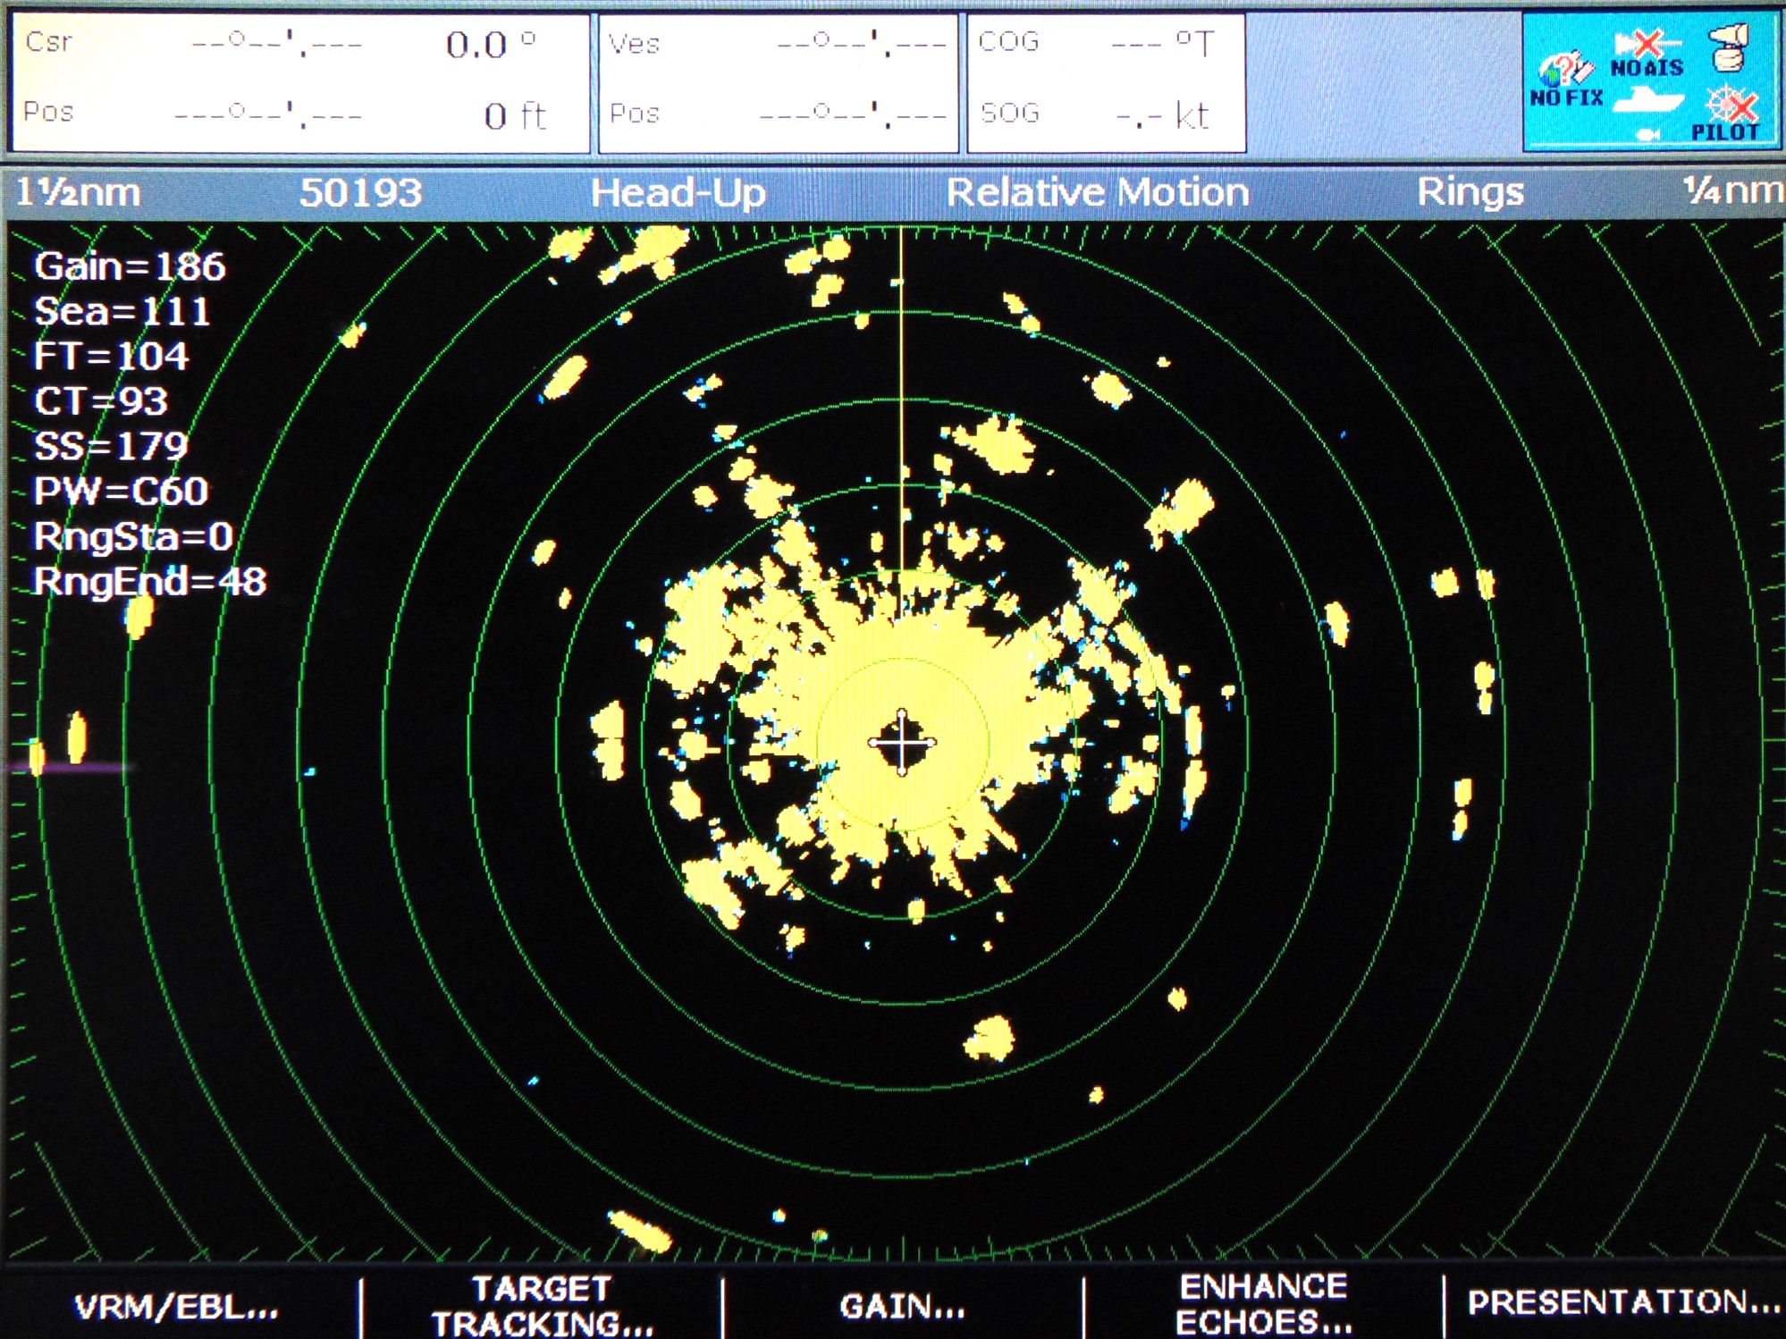
Task: Click the small fish icon
Action: click(x=1647, y=135)
